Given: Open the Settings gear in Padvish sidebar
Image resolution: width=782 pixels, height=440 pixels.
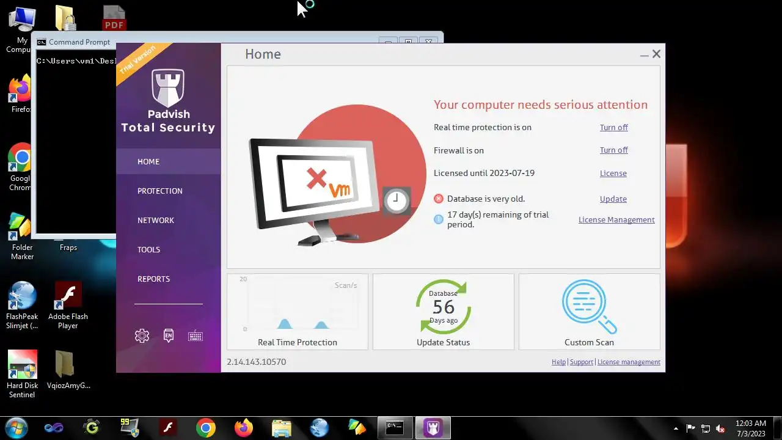Looking at the screenshot, I should [x=142, y=335].
